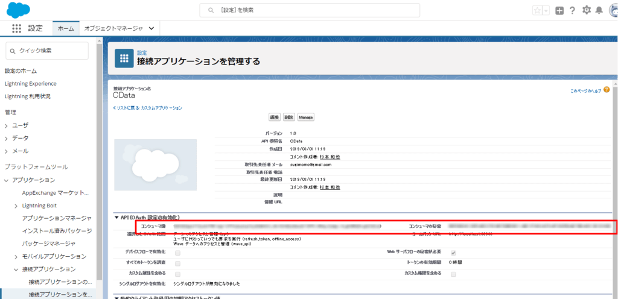
Task: Expand the データ sidebar node
Action: (6, 138)
